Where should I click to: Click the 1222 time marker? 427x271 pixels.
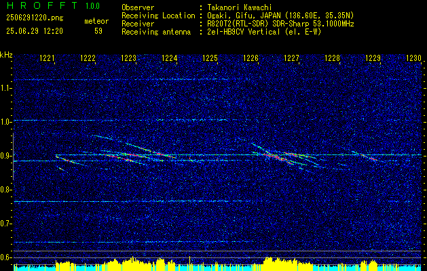pos(88,58)
